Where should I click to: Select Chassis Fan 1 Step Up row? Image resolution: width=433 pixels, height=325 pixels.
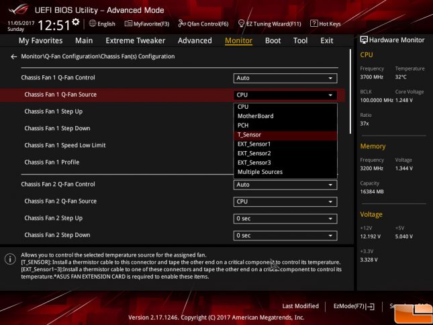click(x=117, y=111)
